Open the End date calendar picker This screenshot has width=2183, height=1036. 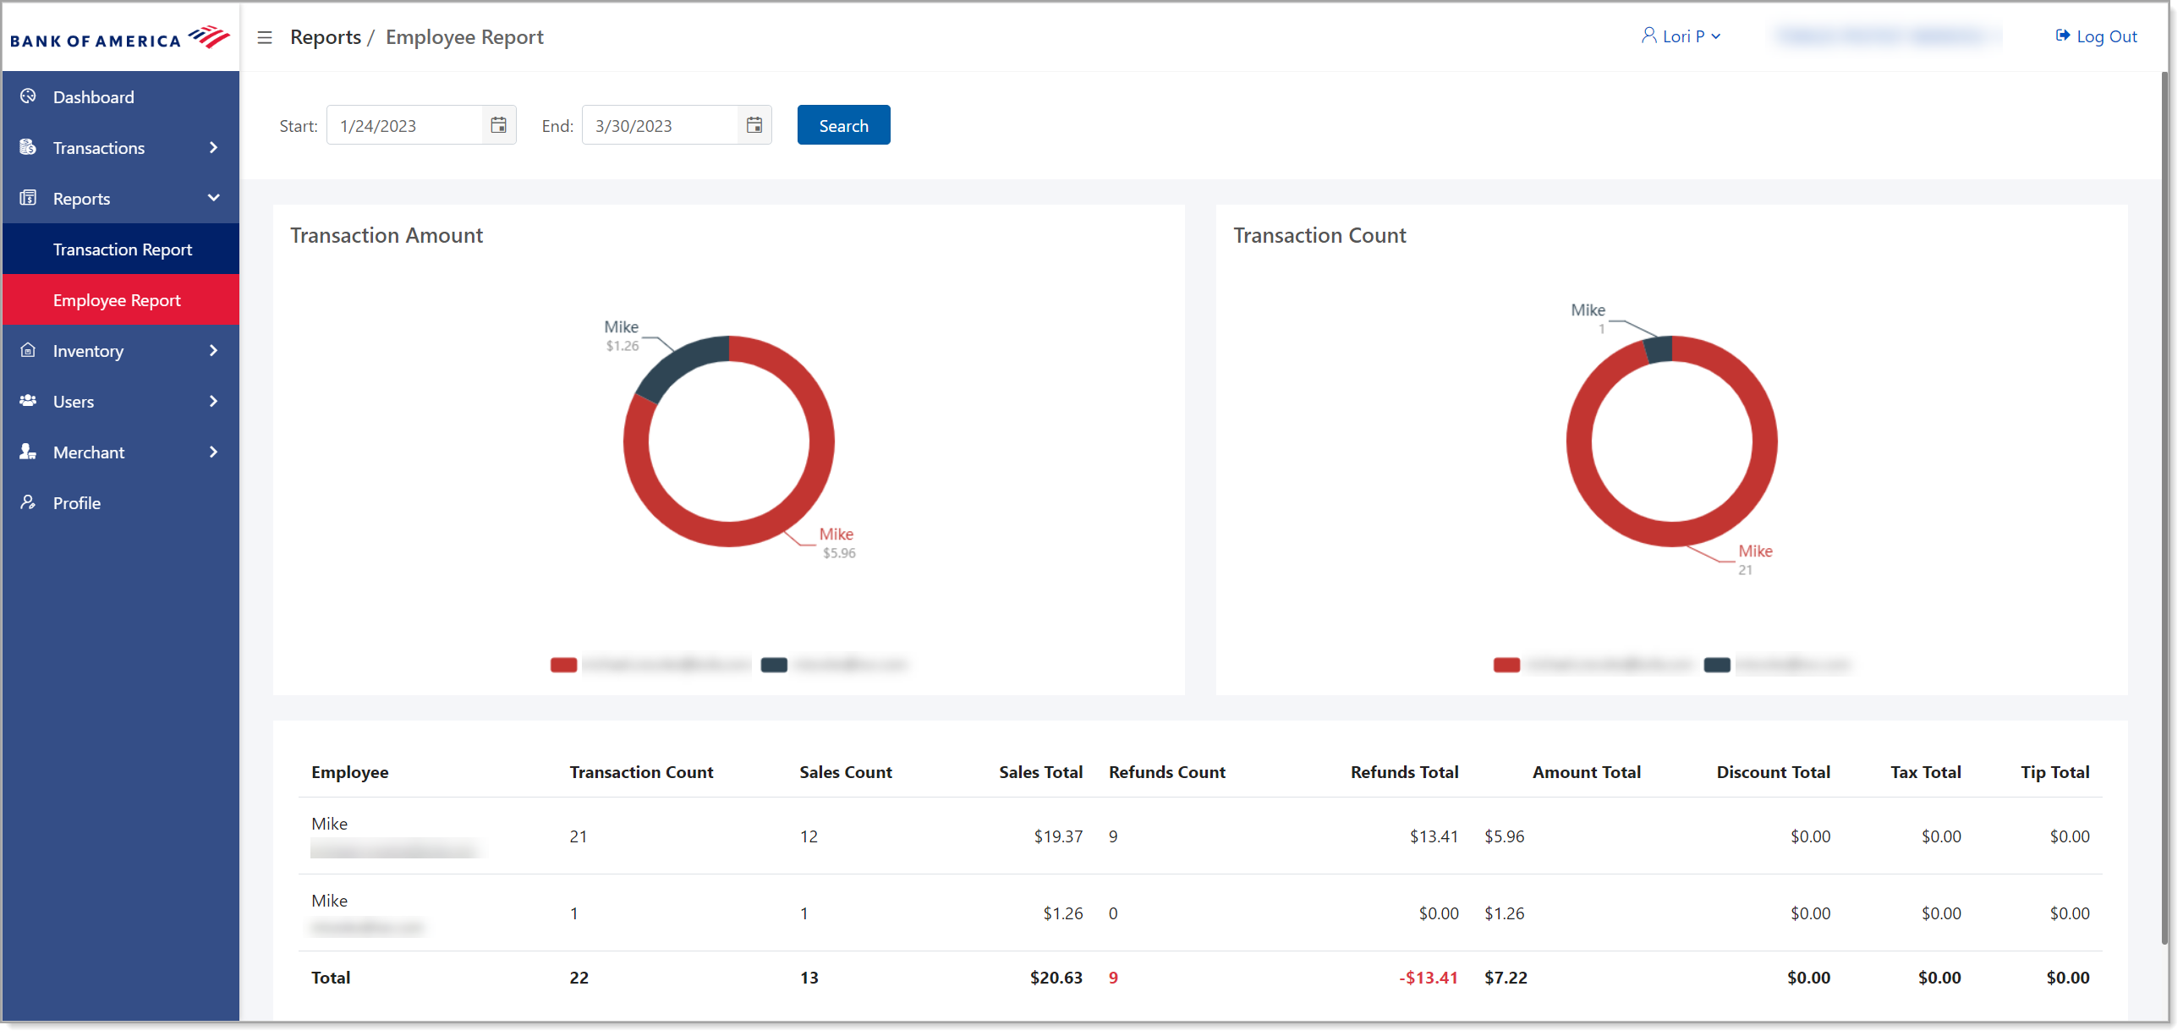click(x=754, y=125)
